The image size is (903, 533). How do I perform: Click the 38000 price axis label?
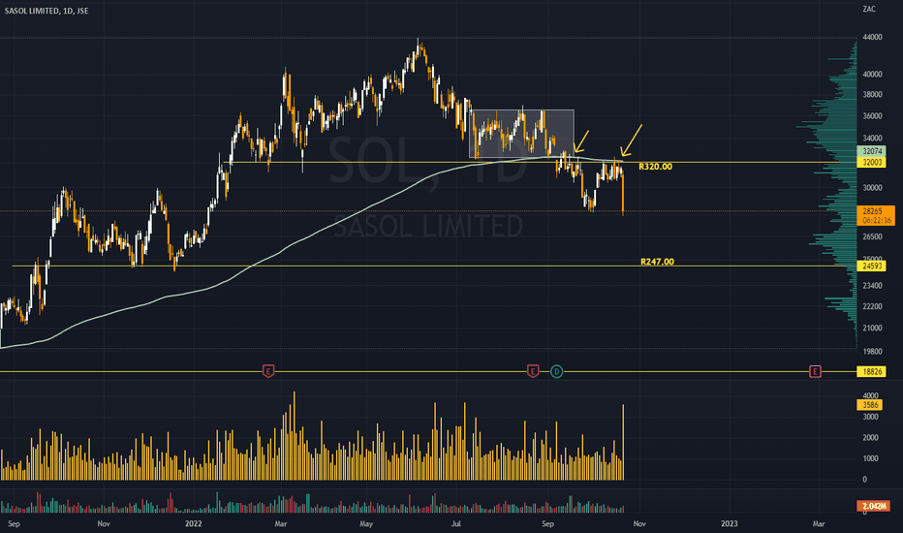pos(872,95)
